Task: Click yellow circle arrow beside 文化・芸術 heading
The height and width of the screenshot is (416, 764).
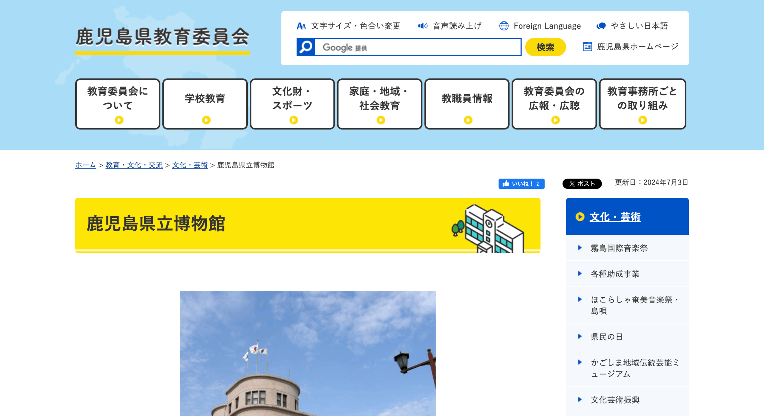Action: (x=580, y=217)
